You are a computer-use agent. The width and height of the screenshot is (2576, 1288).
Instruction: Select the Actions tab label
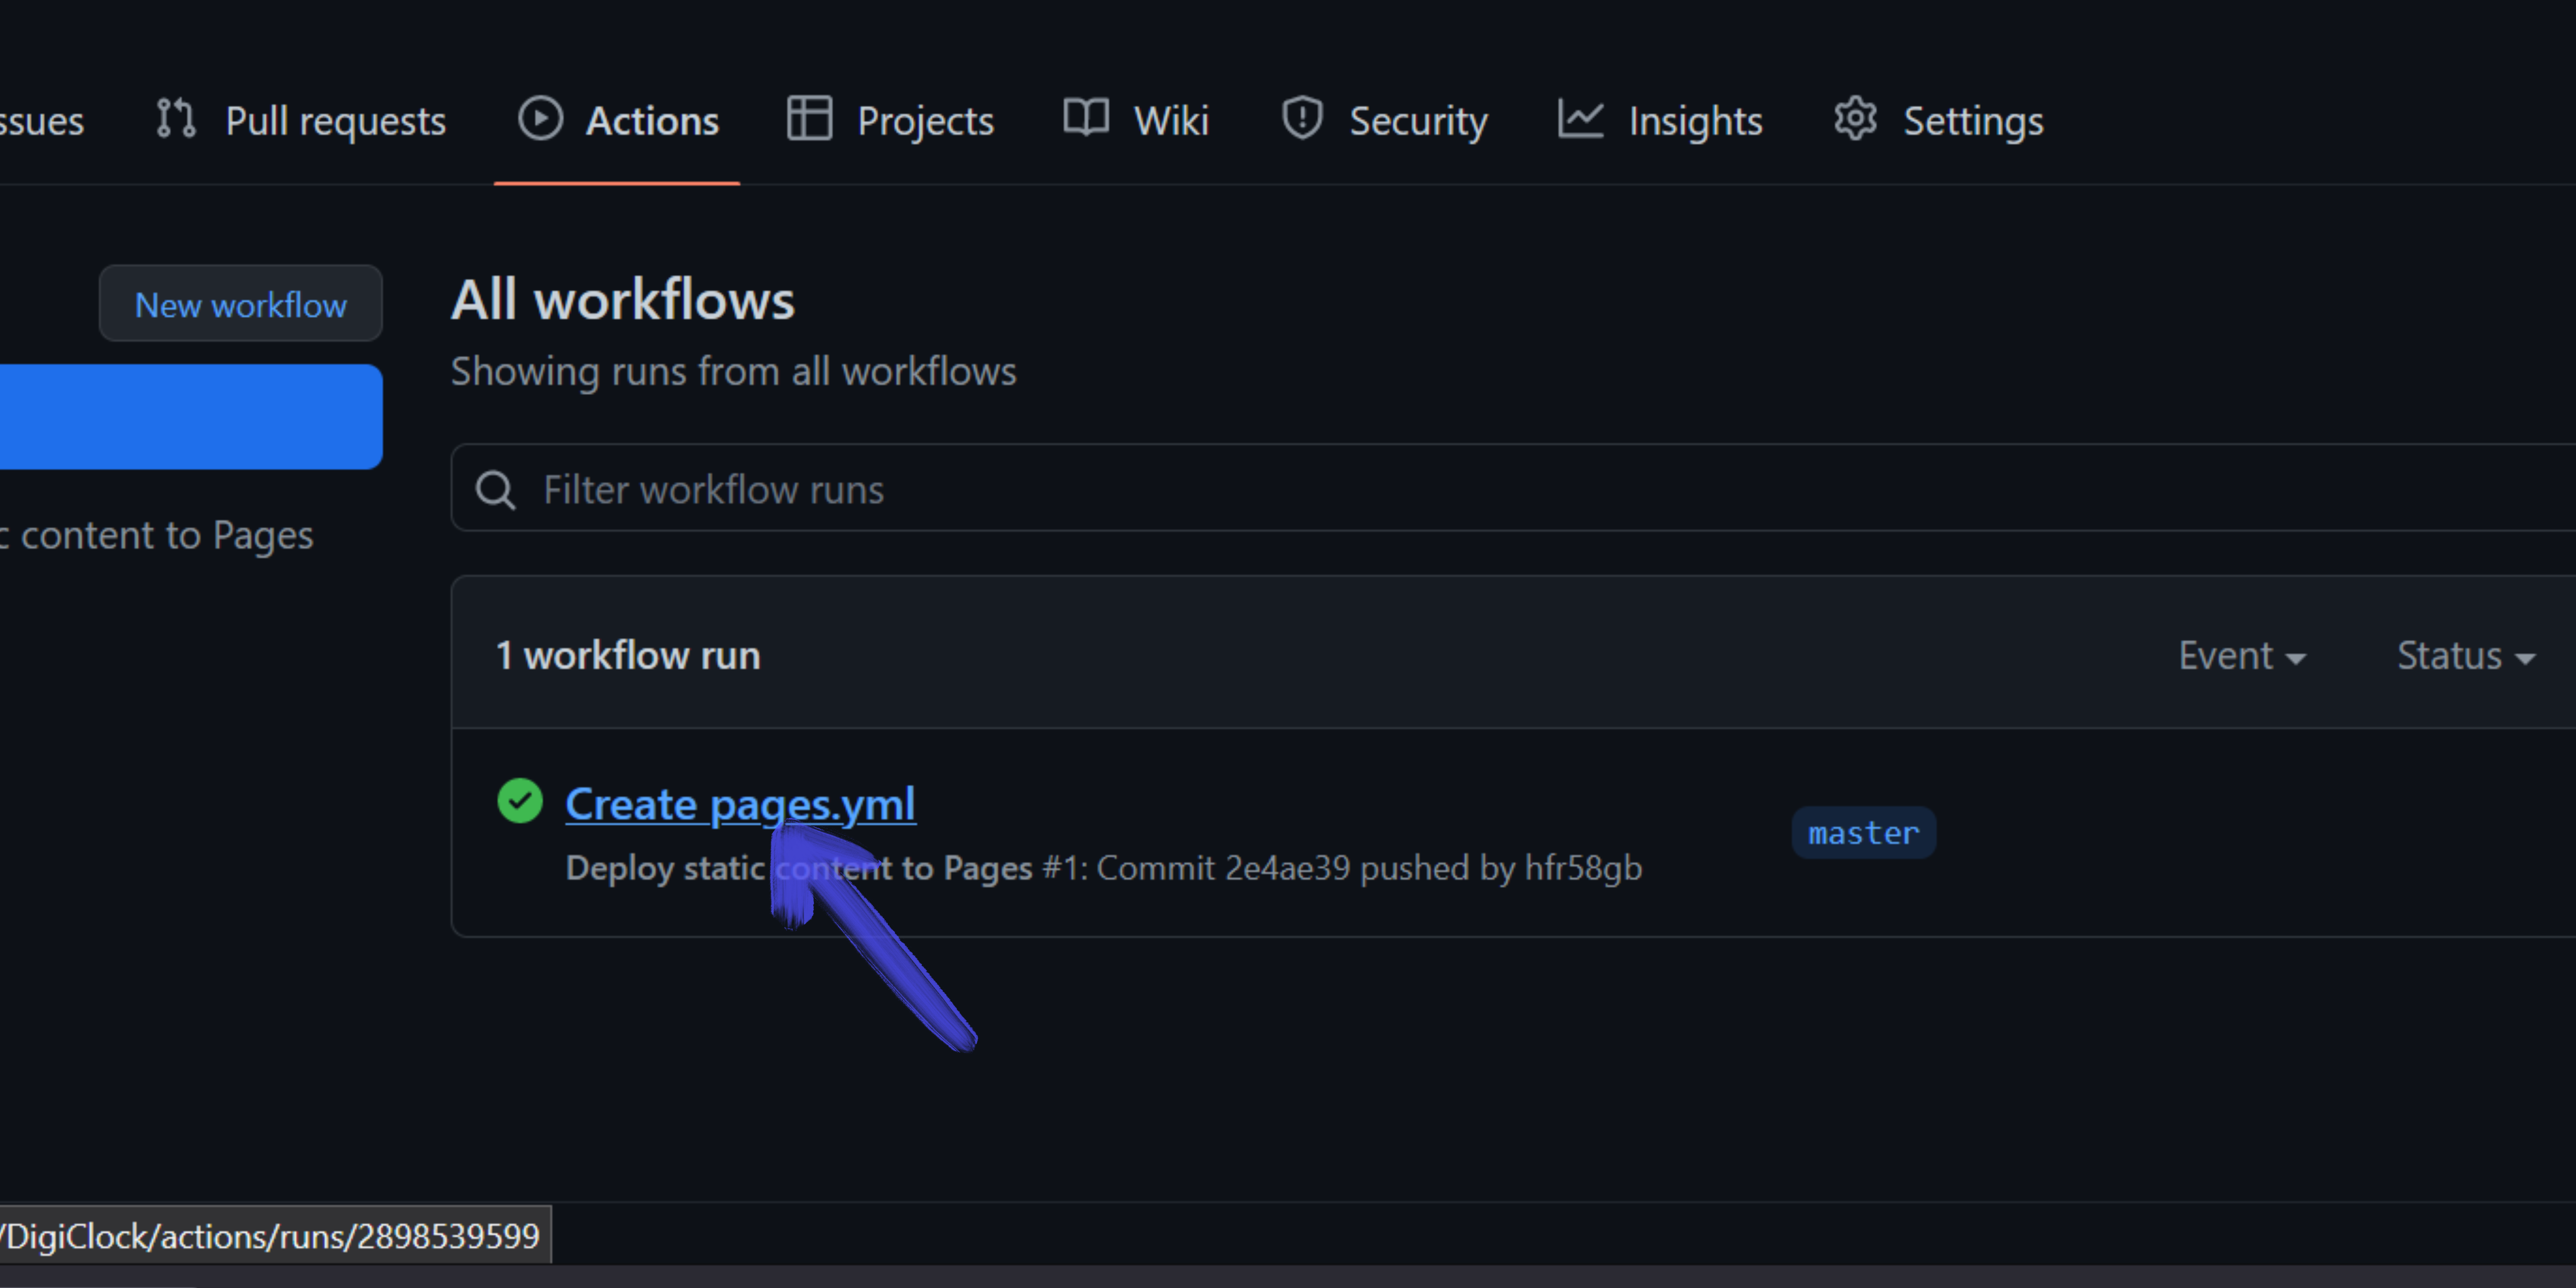(x=652, y=121)
